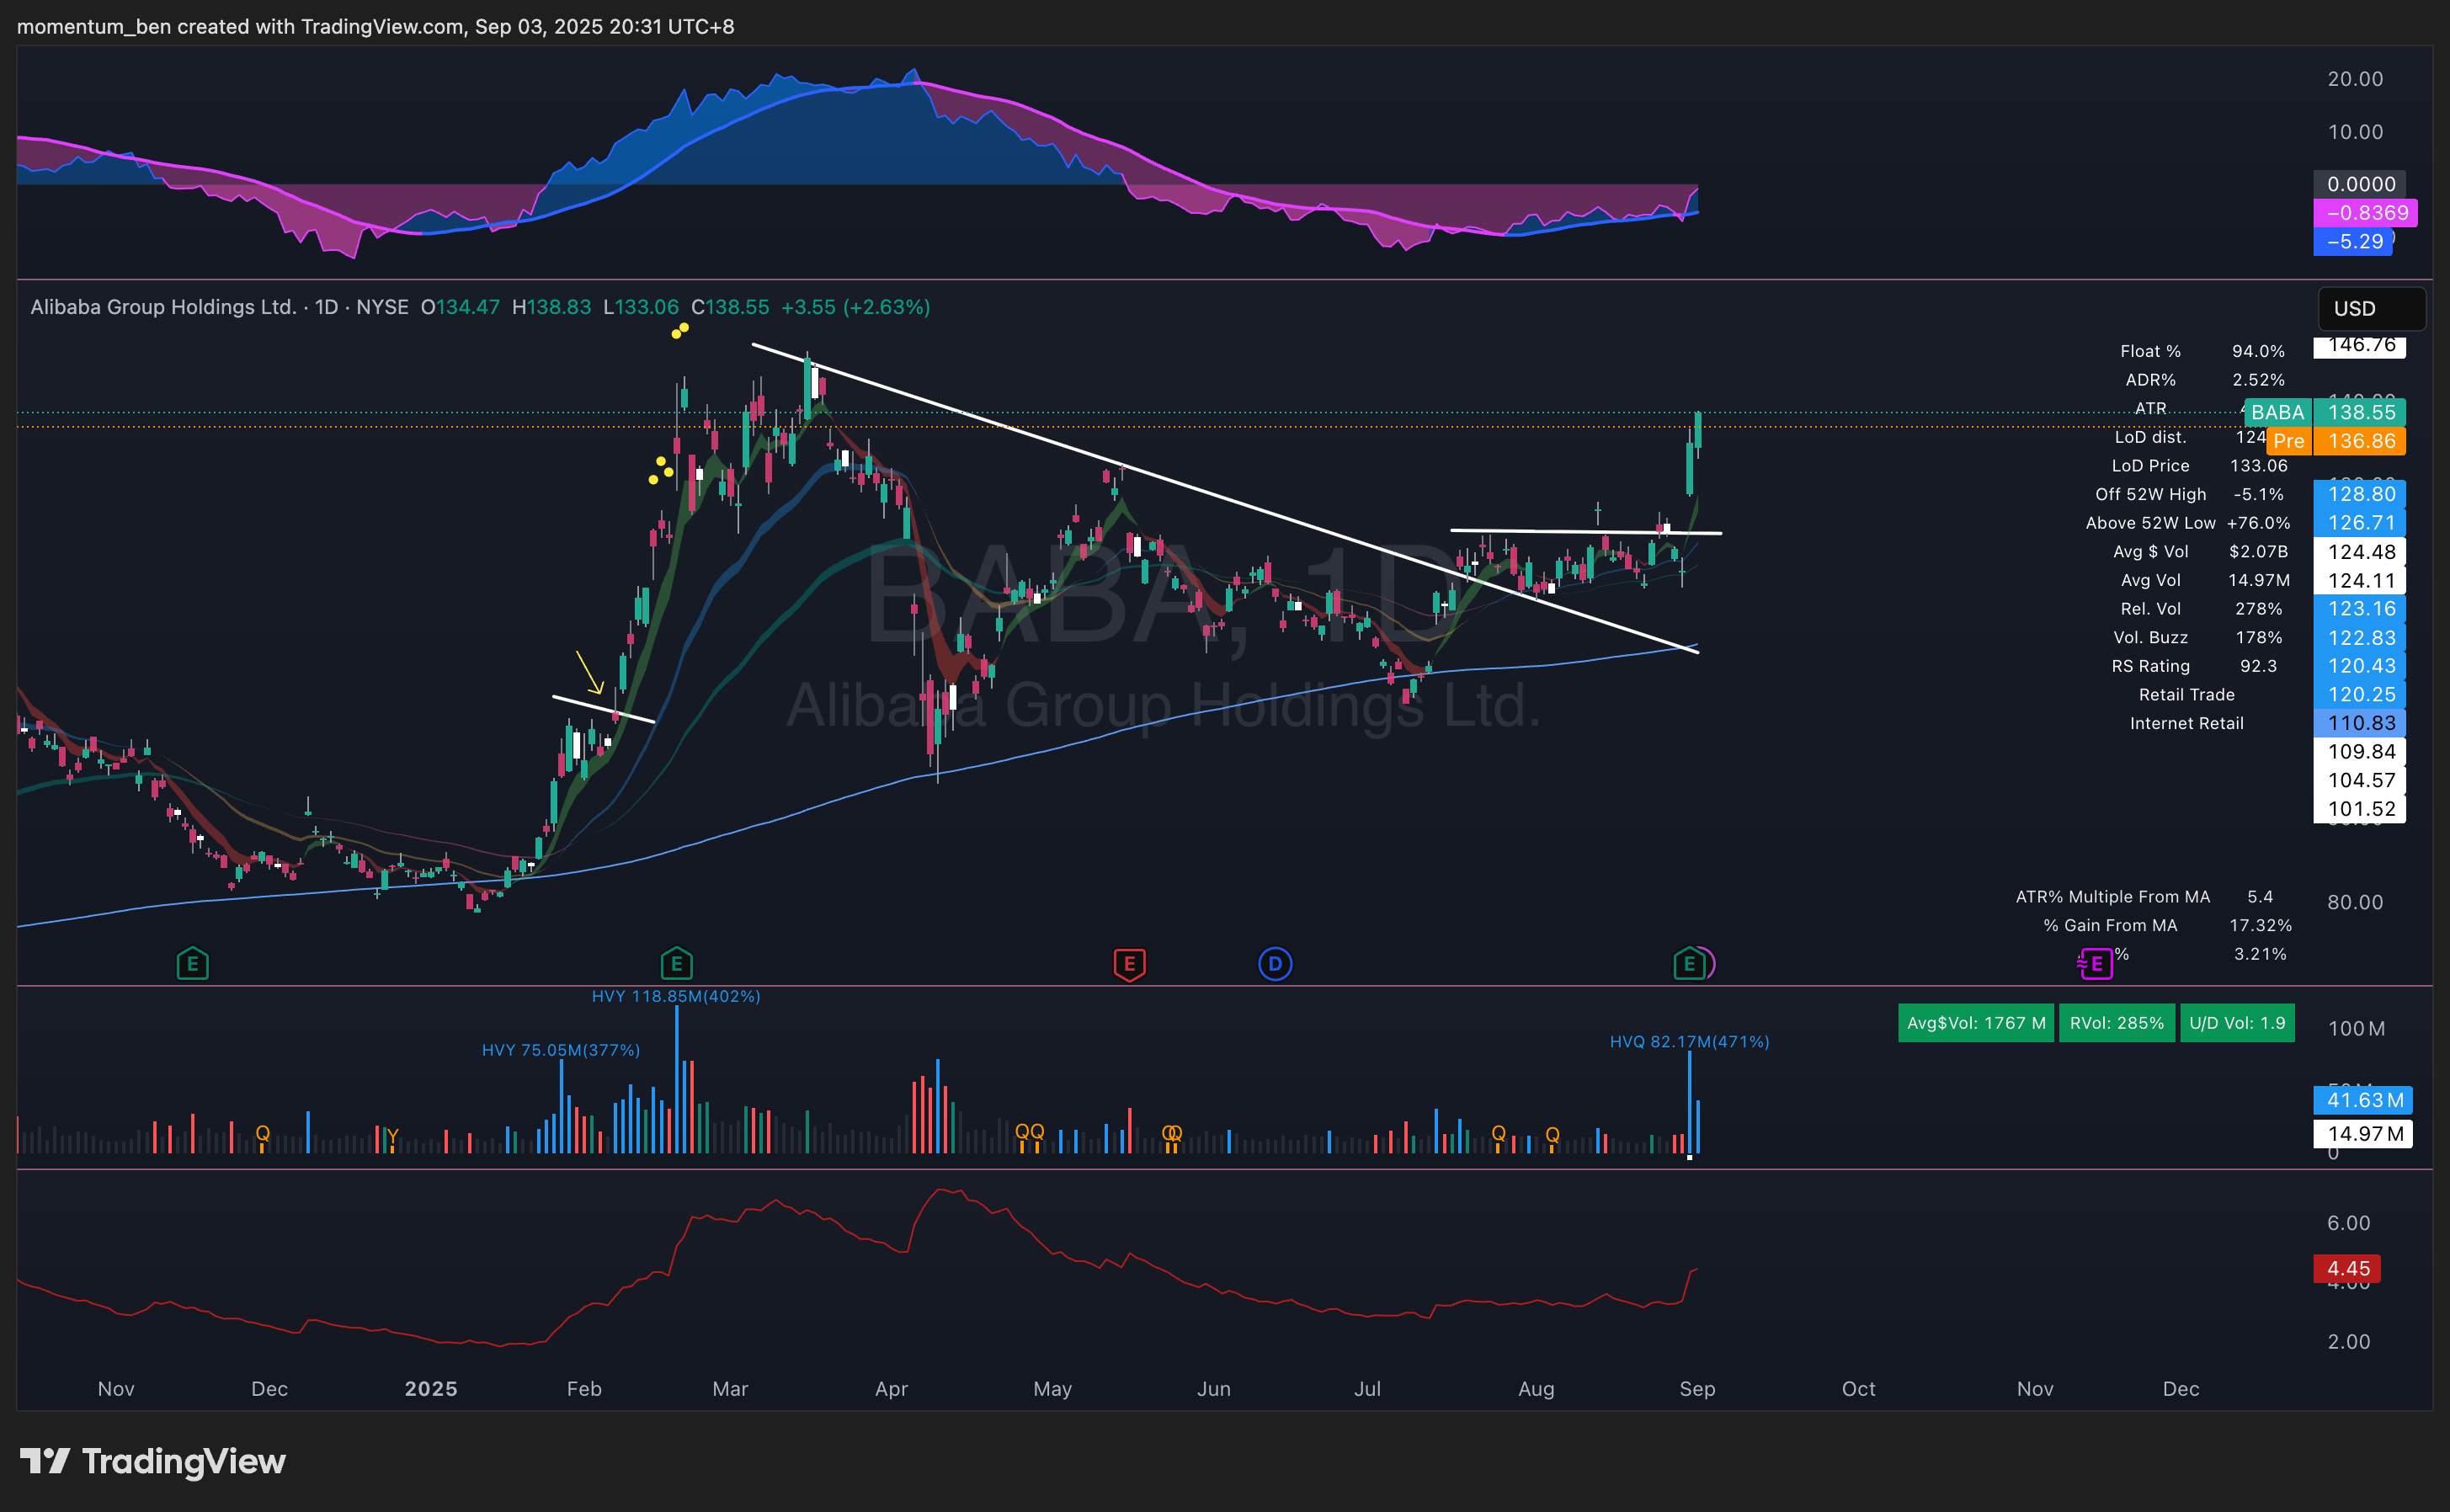The width and height of the screenshot is (2450, 1512).
Task: Click the RVol 285% badge
Action: (2116, 1023)
